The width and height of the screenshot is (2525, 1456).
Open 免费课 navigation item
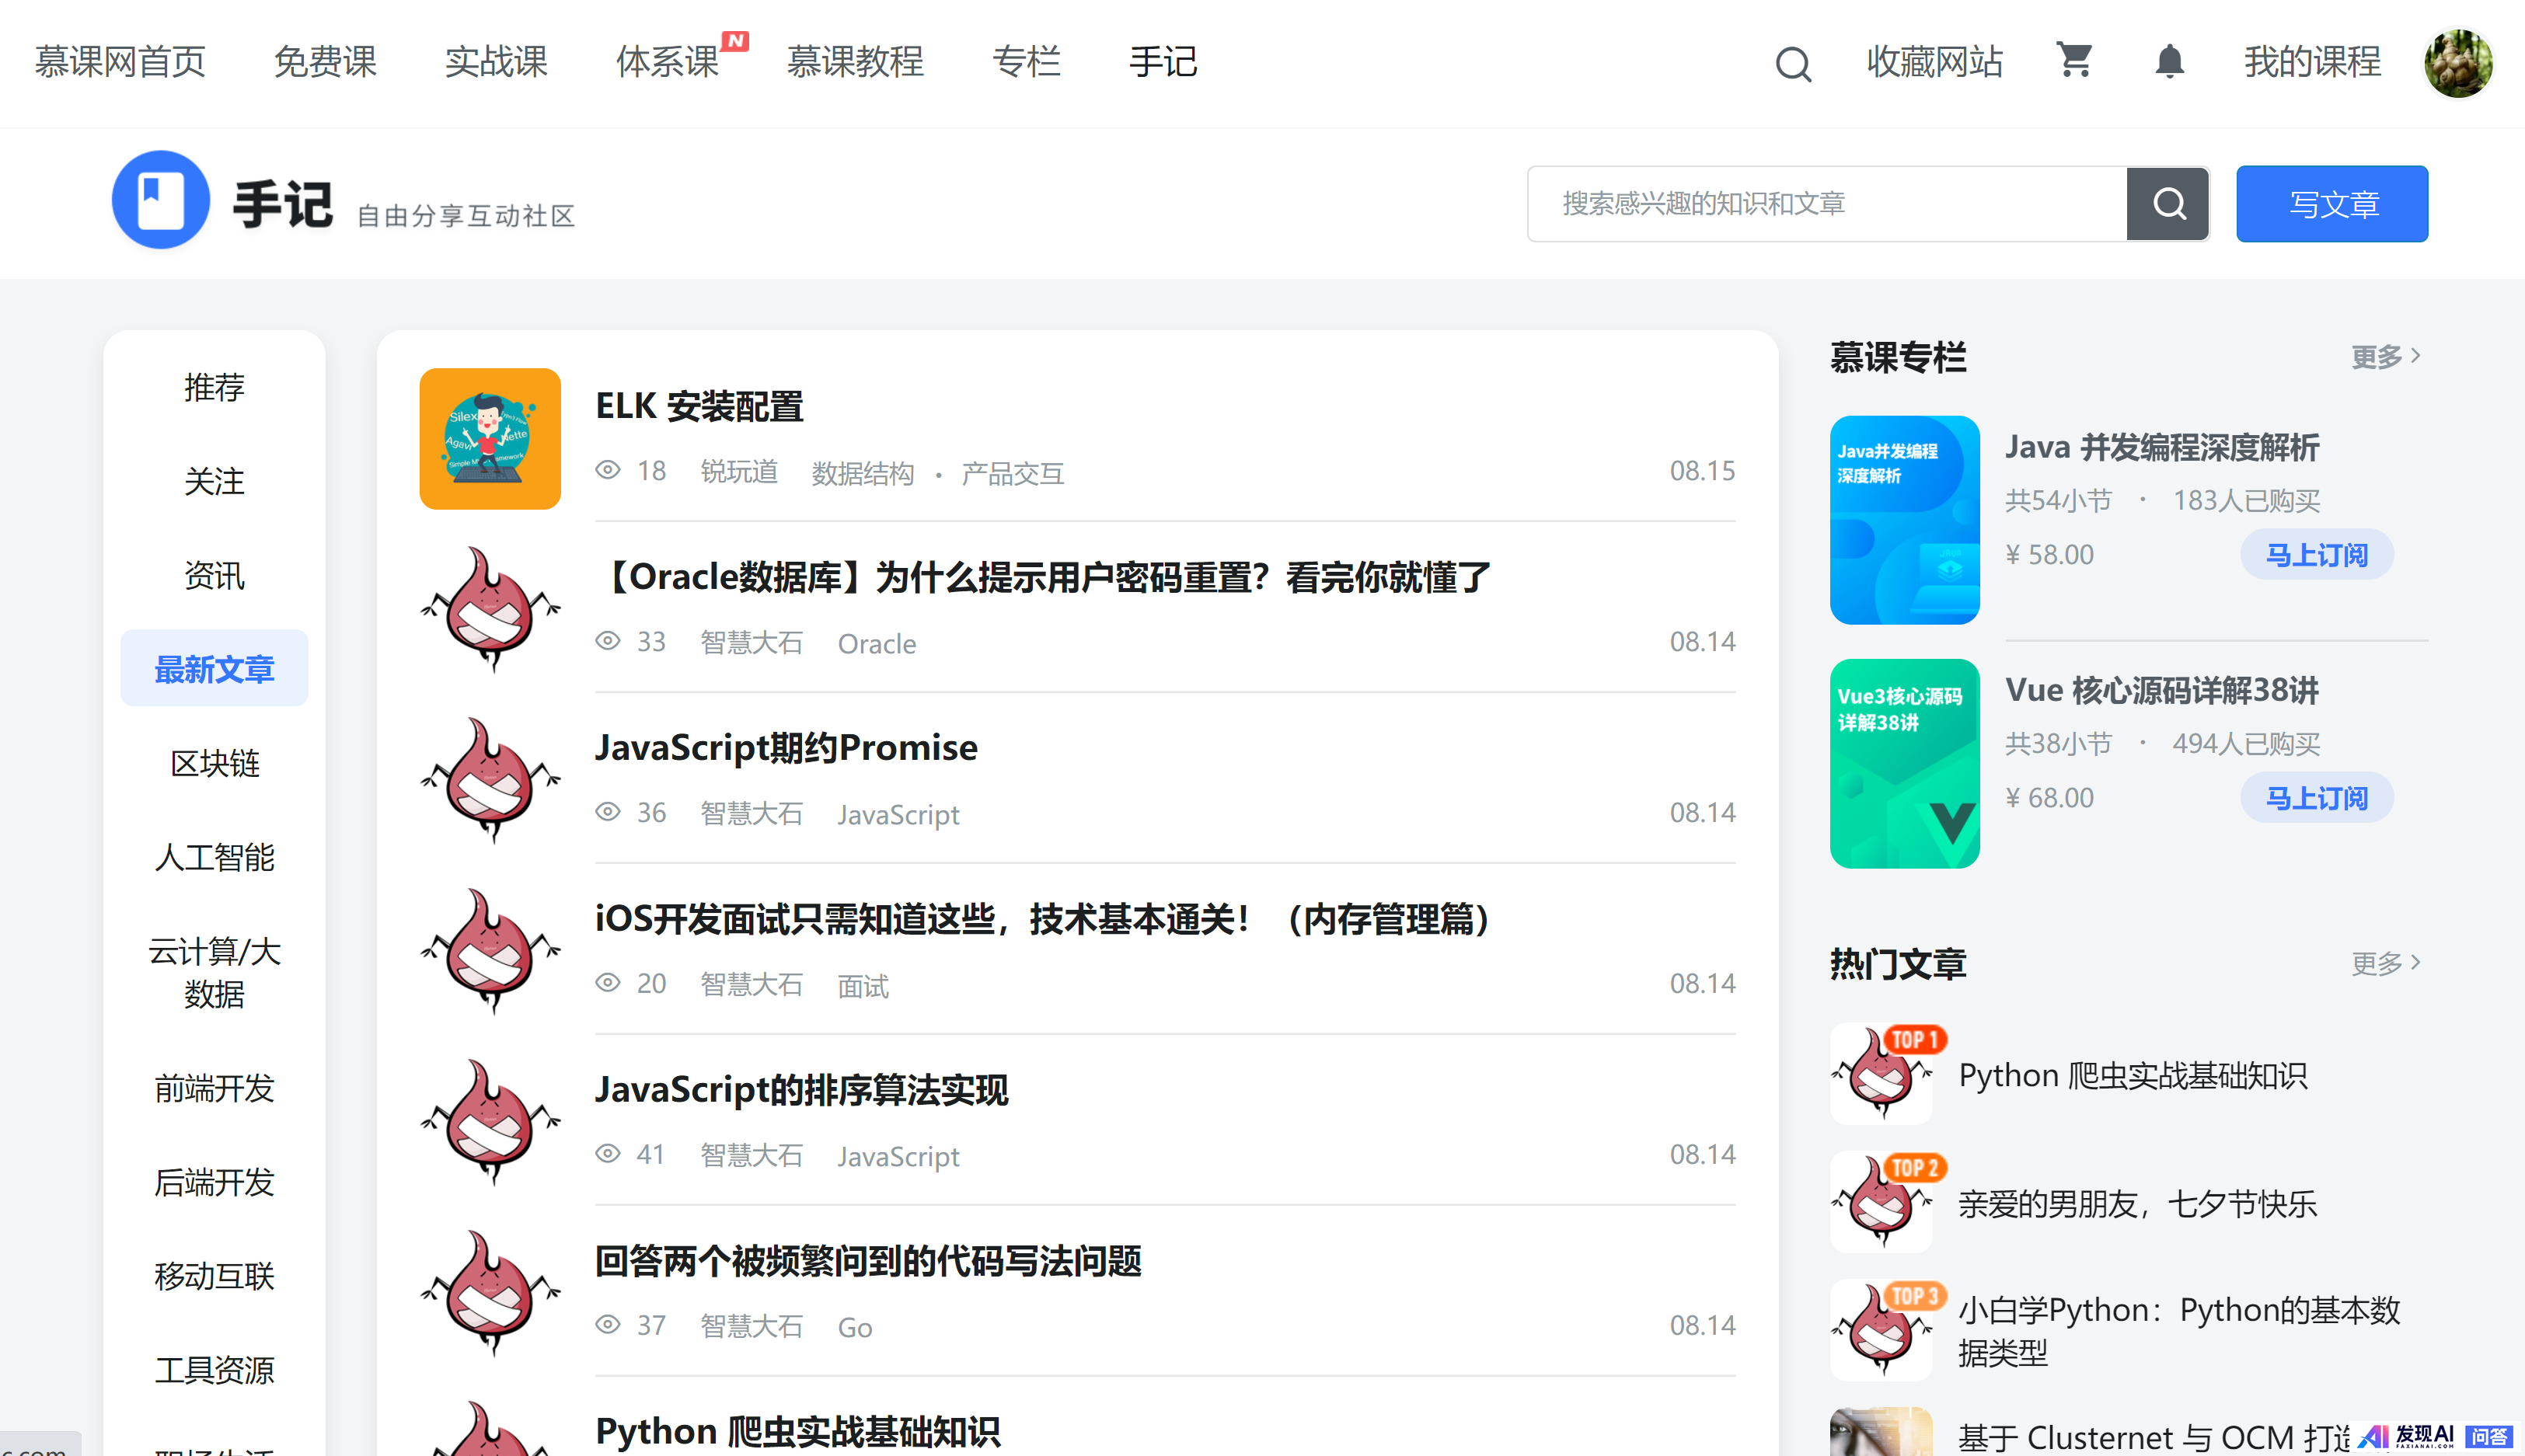tap(325, 62)
